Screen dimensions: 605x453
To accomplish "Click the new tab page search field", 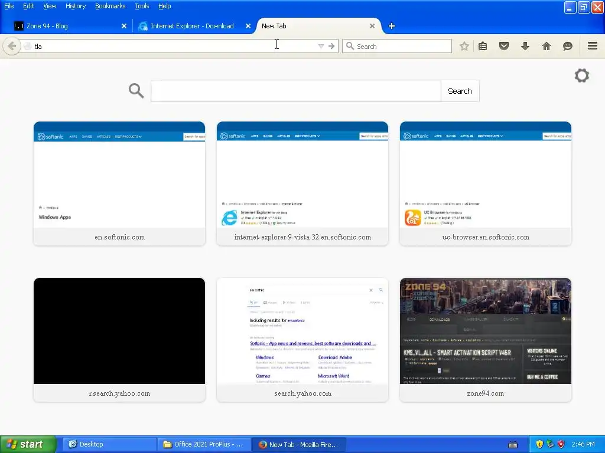I will (296, 91).
